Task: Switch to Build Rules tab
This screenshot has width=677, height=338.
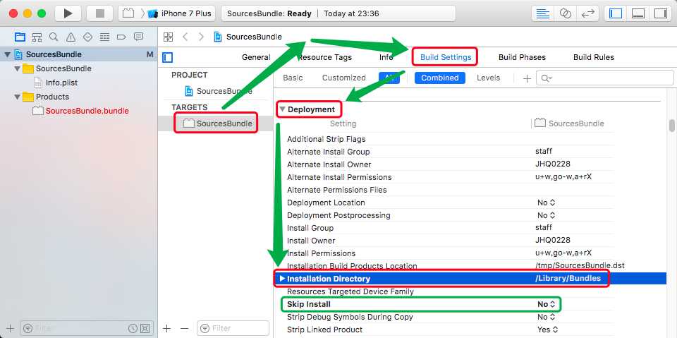Action: (594, 57)
